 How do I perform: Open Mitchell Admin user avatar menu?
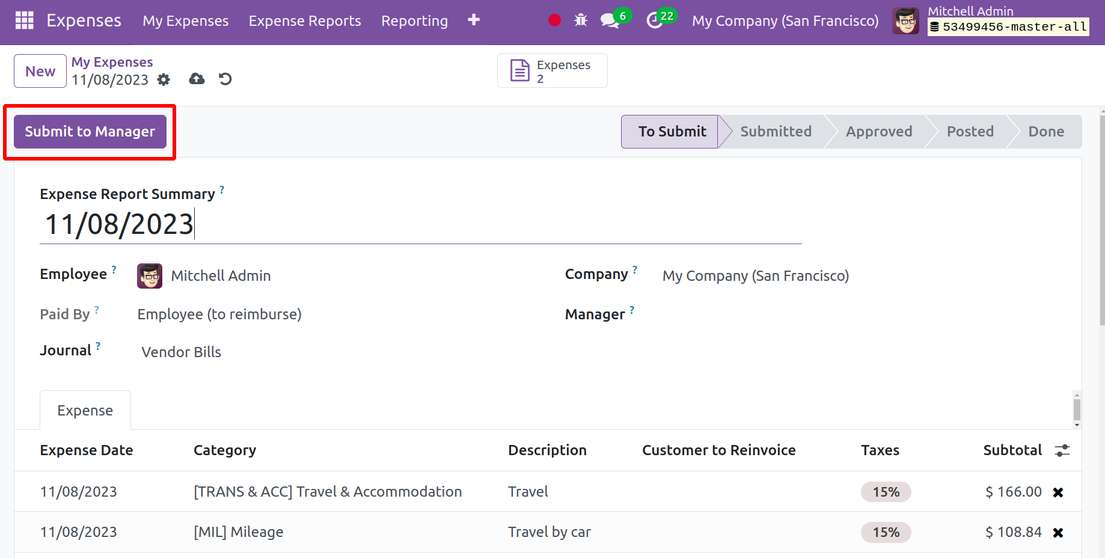[906, 21]
